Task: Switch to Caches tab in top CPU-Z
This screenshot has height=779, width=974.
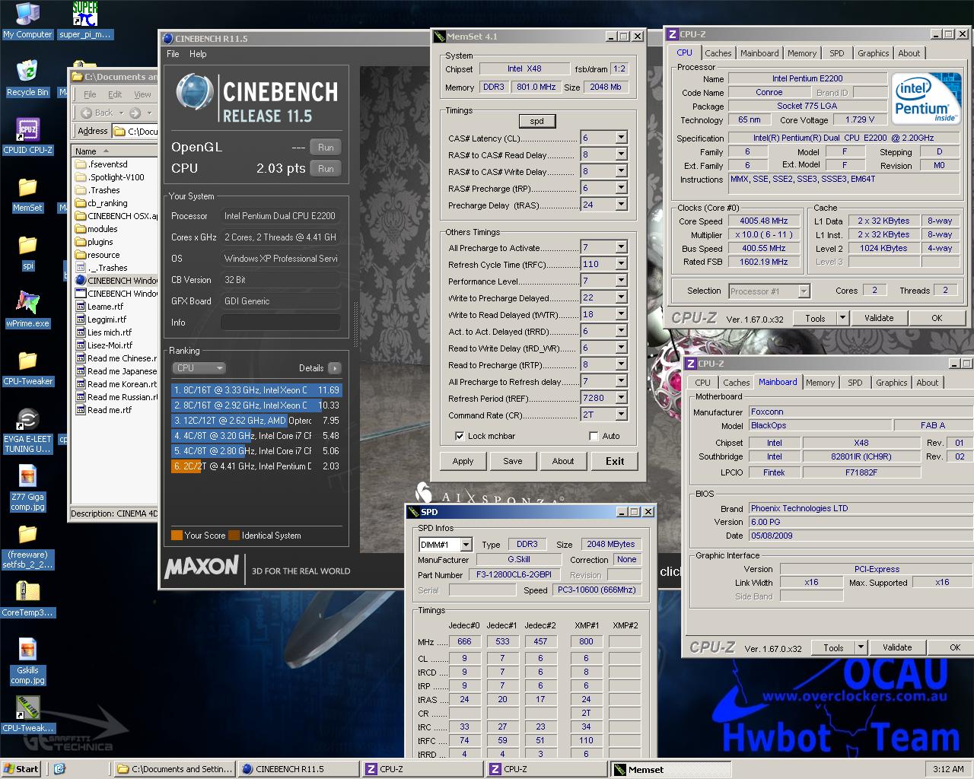Action: 718,53
